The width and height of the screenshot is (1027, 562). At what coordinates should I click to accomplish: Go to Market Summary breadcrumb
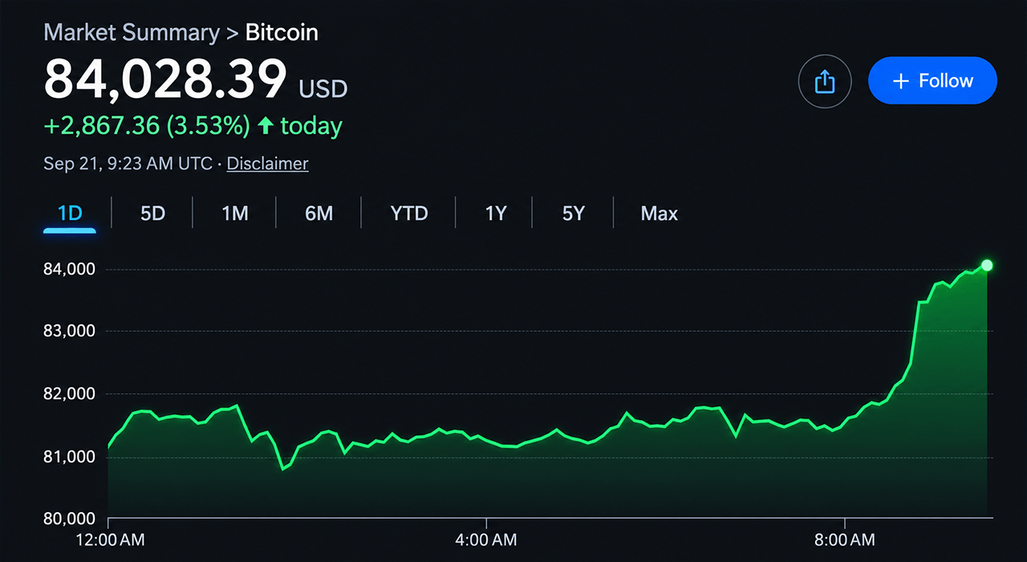[132, 33]
